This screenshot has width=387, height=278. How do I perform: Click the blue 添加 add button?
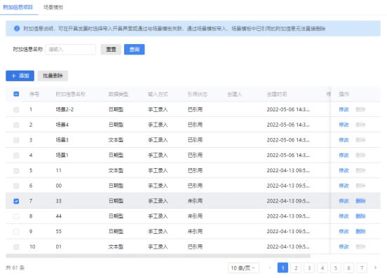20,76
